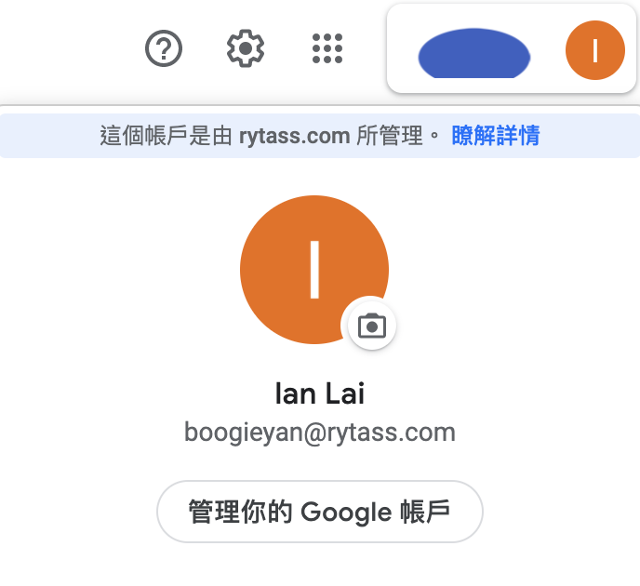Click the 管理你的 Google 帳戶 button
The width and height of the screenshot is (640, 586).
tap(320, 512)
